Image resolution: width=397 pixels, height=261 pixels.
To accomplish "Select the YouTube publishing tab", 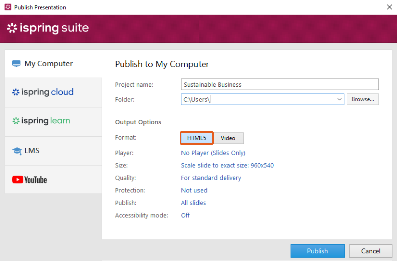I will point(54,180).
